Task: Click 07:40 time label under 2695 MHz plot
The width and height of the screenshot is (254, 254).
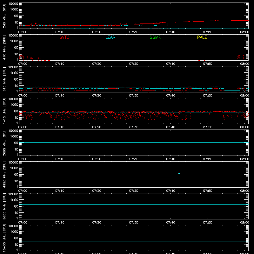Action: pos(170,159)
